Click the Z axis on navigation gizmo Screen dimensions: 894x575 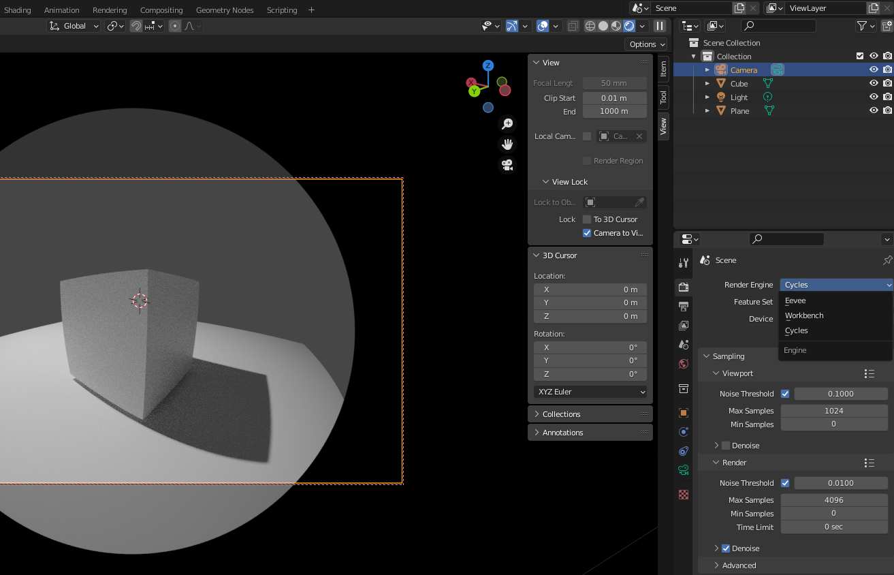coord(488,65)
